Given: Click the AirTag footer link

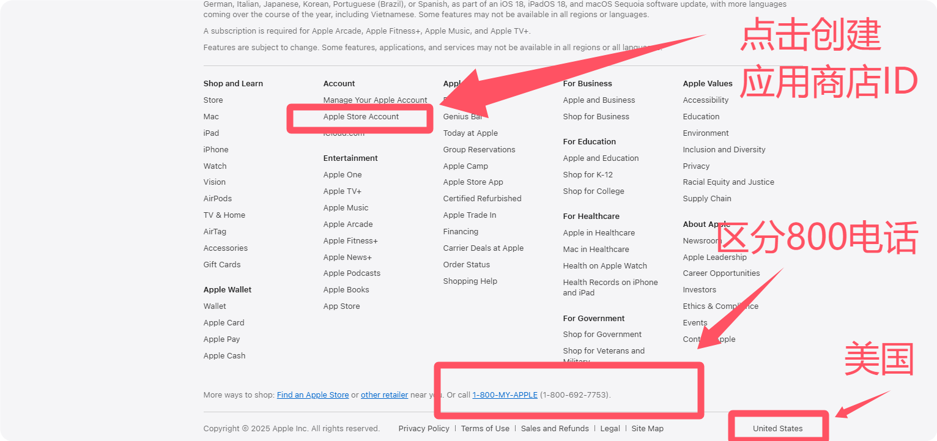Looking at the screenshot, I should coord(215,232).
